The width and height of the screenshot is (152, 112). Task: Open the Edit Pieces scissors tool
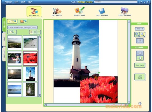coord(57,12)
